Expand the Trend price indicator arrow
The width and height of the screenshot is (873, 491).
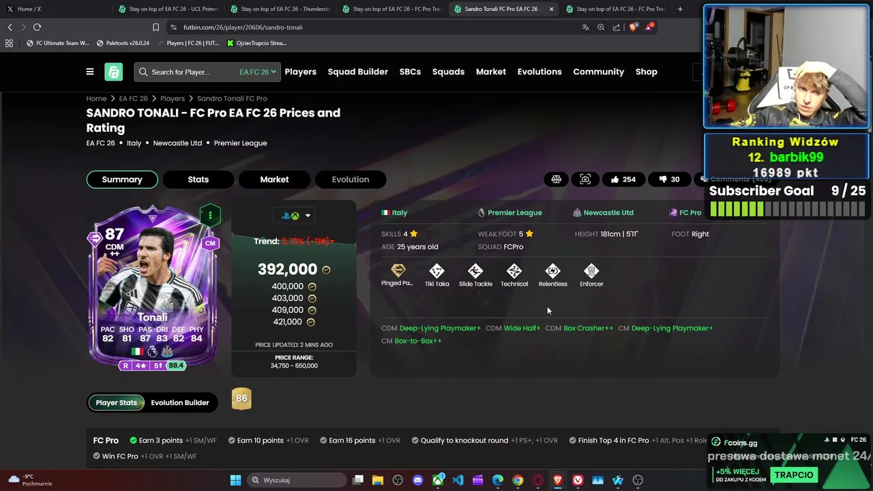(x=332, y=241)
